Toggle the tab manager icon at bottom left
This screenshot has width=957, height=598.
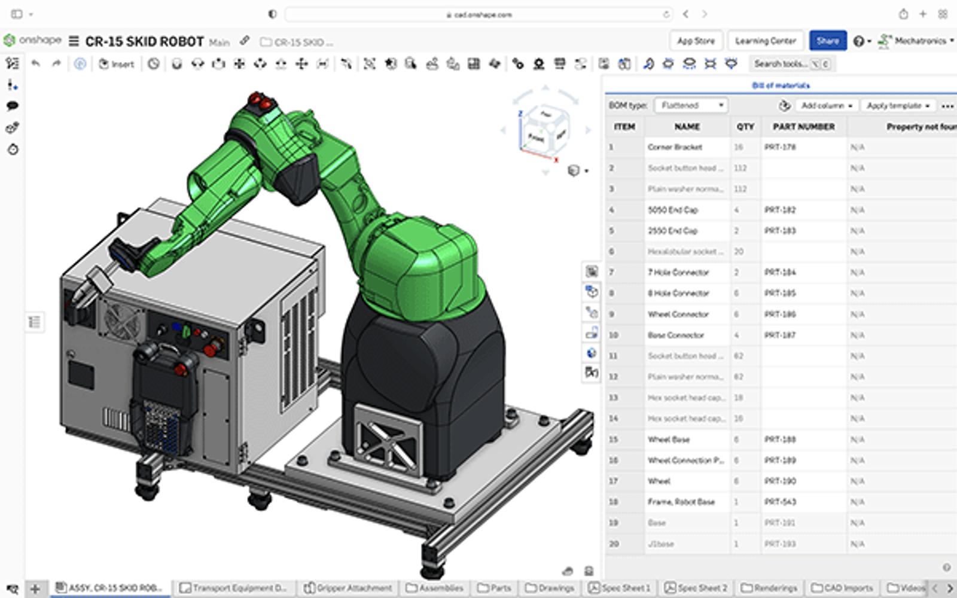[x=12, y=588]
